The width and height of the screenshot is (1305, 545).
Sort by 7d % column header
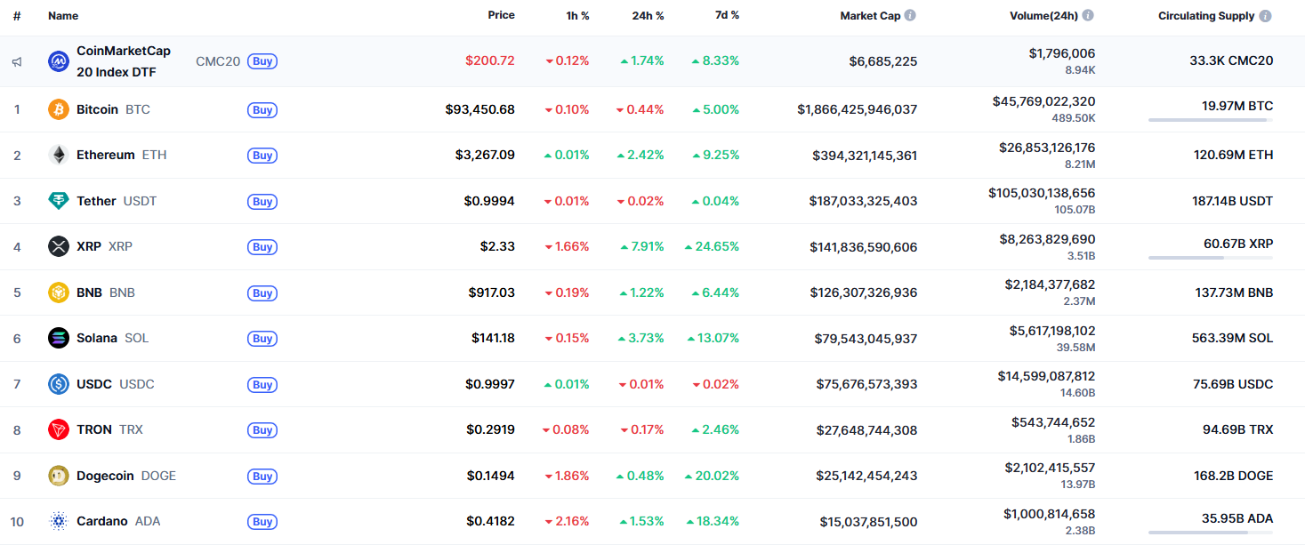click(x=727, y=15)
